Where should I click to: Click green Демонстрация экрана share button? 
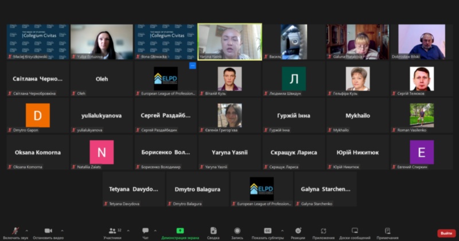point(180,231)
